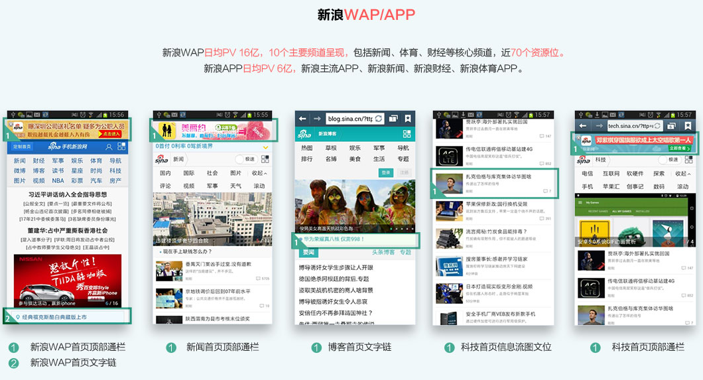Click the Sina logo in the news page header
This screenshot has width=703, height=380.
click(x=162, y=160)
